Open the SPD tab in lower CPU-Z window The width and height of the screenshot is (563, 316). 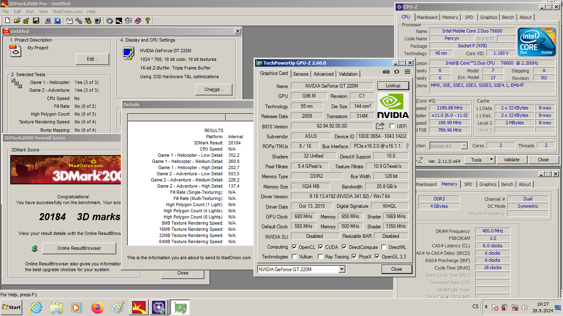pyautogui.click(x=468, y=184)
